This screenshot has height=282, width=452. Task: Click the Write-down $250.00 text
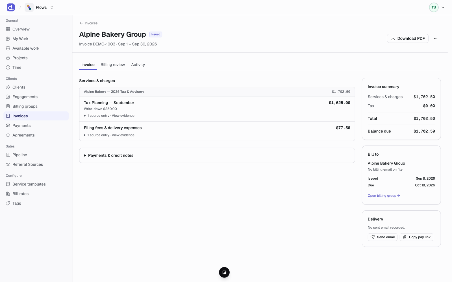(100, 109)
